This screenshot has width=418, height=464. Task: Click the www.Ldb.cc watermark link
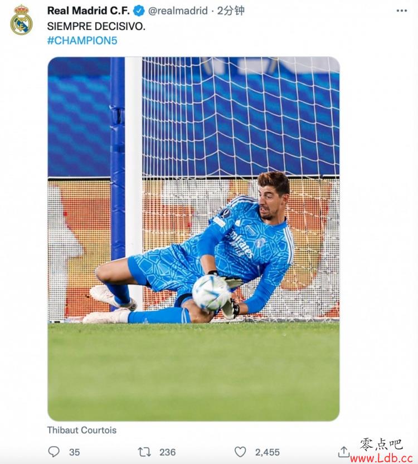tap(381, 458)
